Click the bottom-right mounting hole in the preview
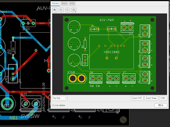170x127 pixels. tap(152, 88)
